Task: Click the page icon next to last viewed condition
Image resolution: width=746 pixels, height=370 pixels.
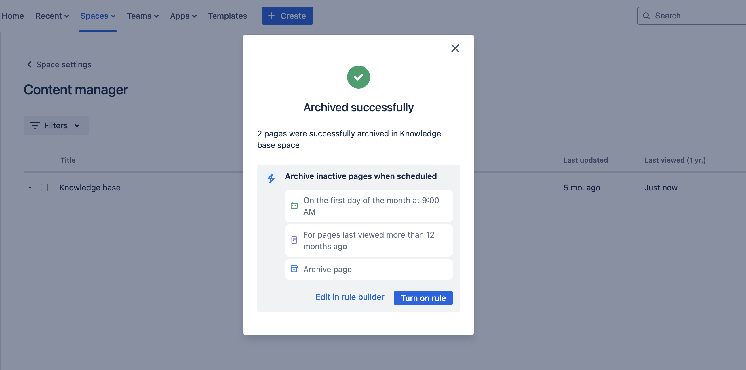Action: 294,240
